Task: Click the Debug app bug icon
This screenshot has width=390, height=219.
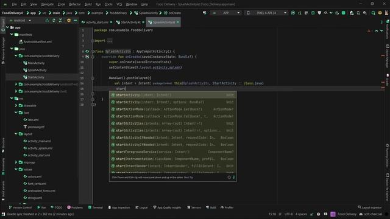Action: tap(313, 13)
